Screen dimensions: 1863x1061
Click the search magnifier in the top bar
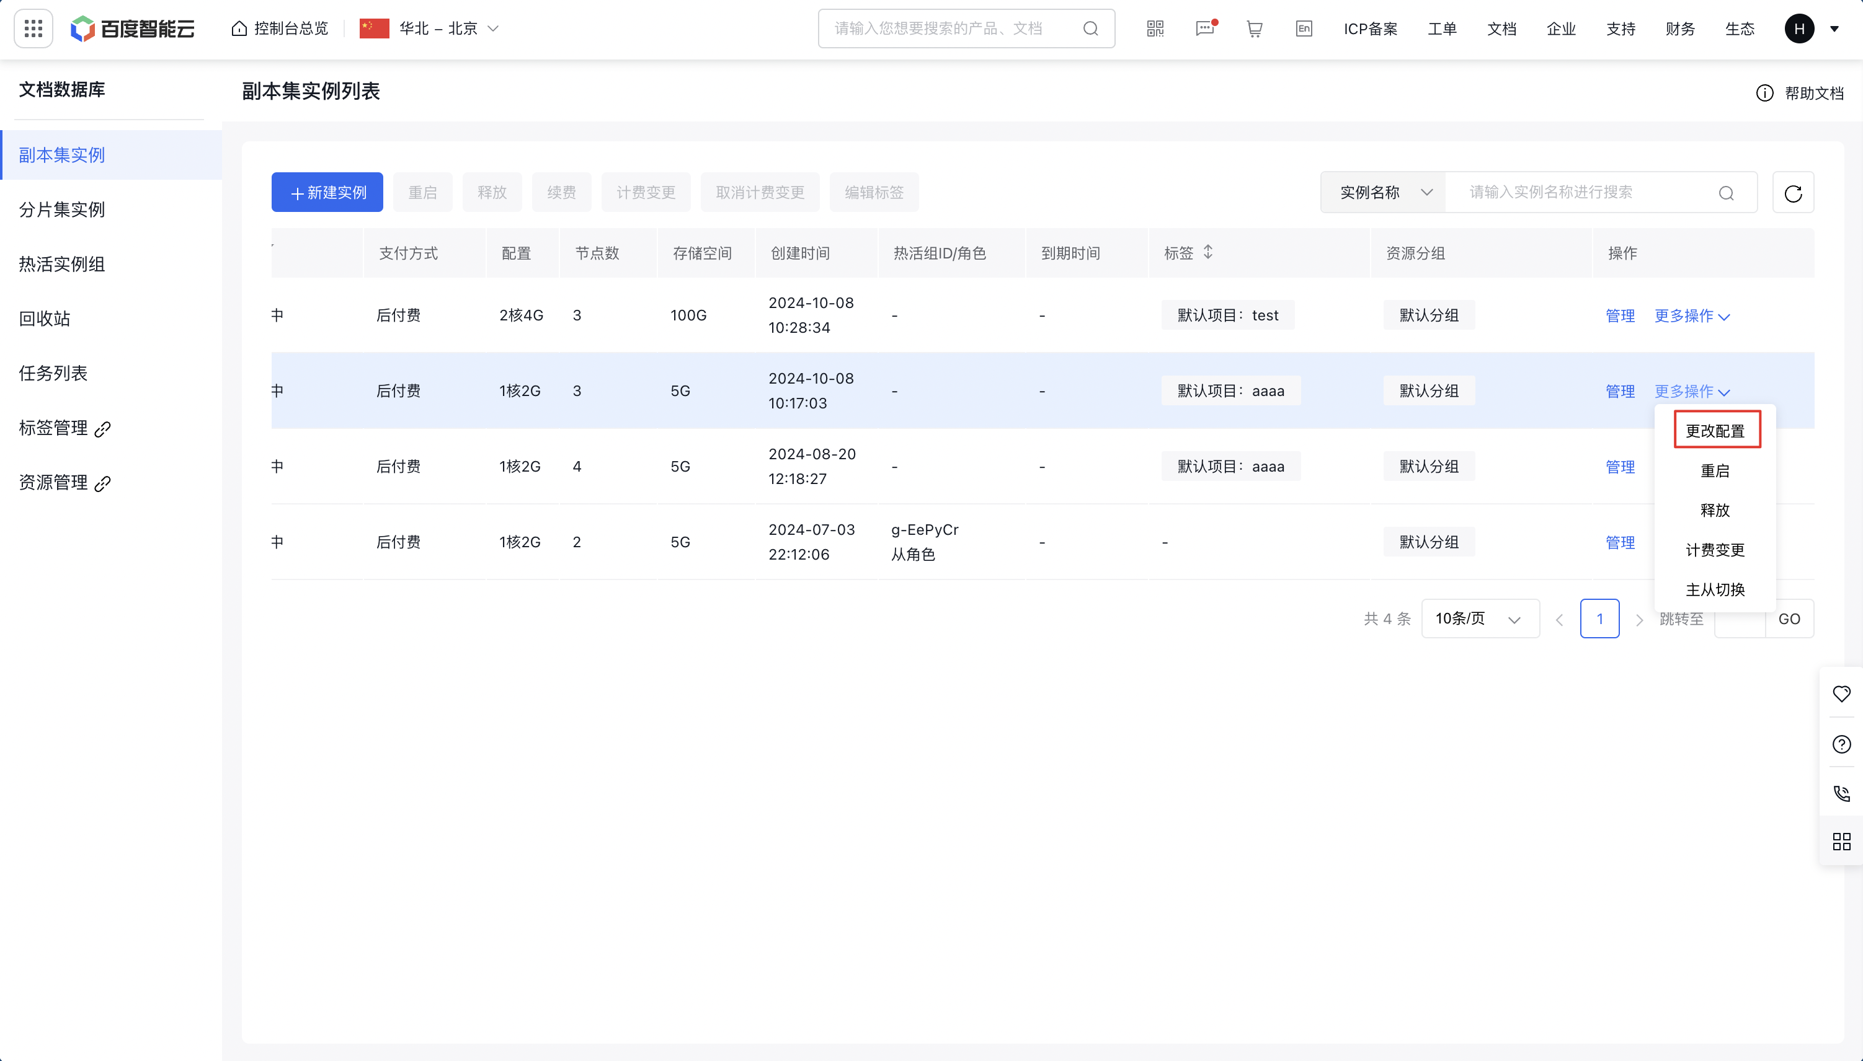[1090, 29]
